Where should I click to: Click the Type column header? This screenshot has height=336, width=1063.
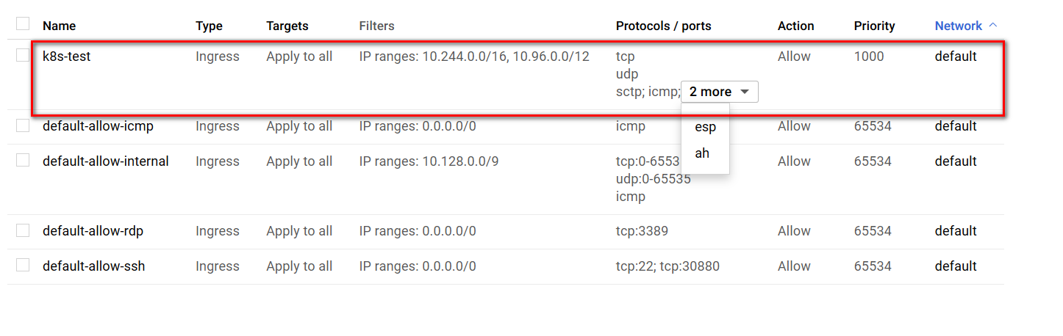click(209, 26)
